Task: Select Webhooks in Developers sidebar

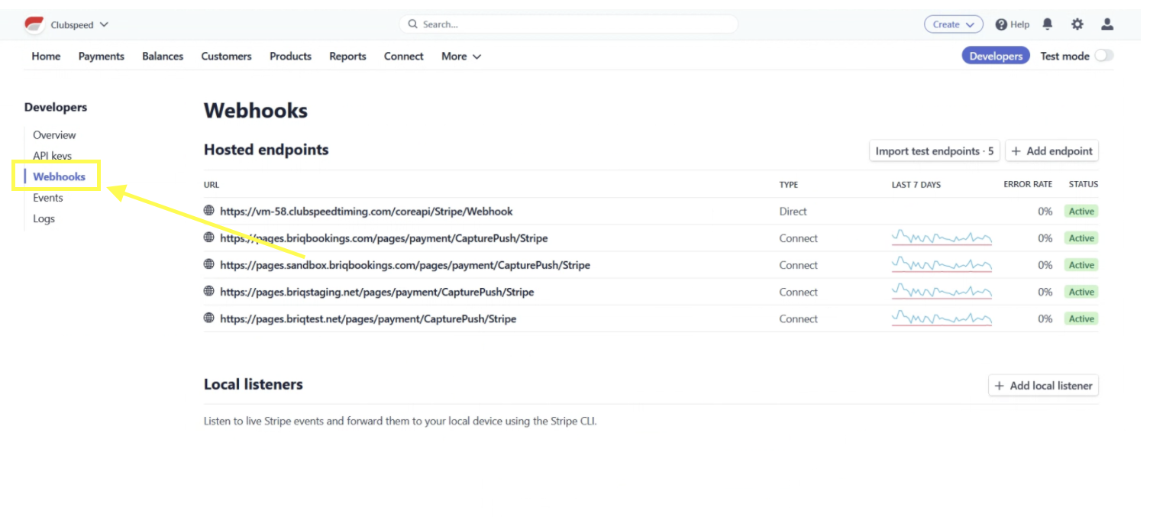Action: [x=59, y=176]
